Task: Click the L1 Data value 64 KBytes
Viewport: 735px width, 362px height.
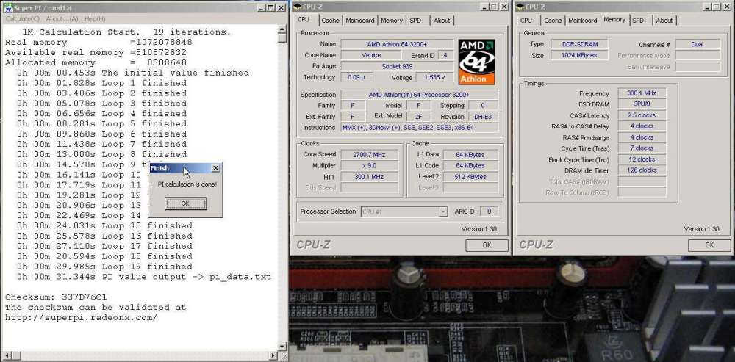Action: point(470,154)
